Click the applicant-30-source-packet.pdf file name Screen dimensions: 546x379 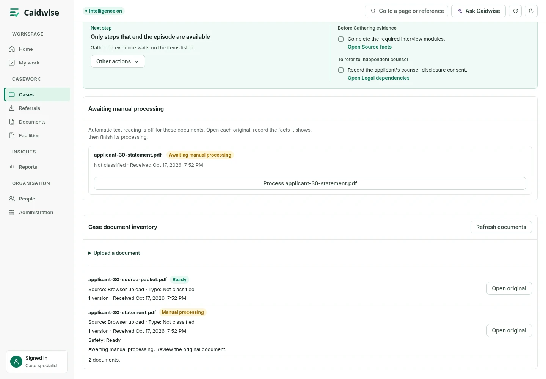127,279
